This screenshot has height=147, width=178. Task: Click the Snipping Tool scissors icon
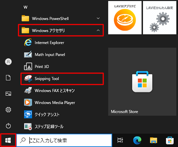28,78
